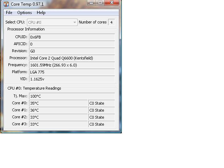Viewport: 224px width, 168px height.
Task: Click the Tj. Max 100°C field
Action: pyautogui.click(x=72, y=96)
